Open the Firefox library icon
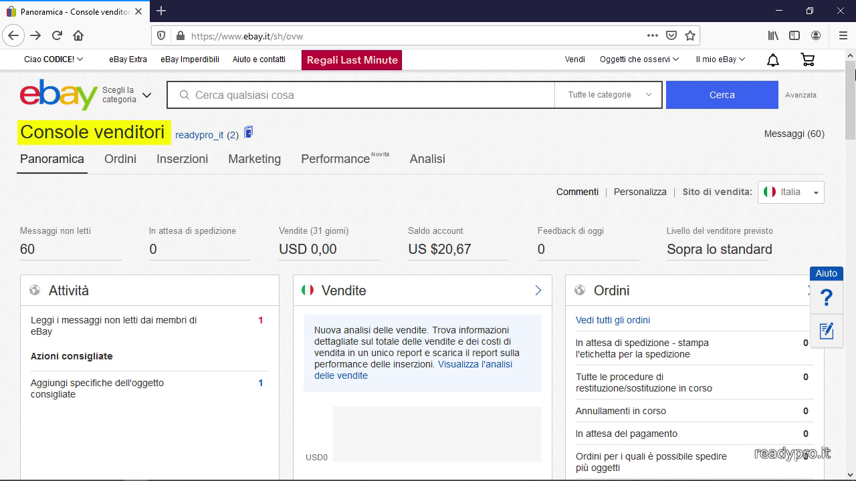Viewport: 856px width, 481px height. click(x=773, y=35)
